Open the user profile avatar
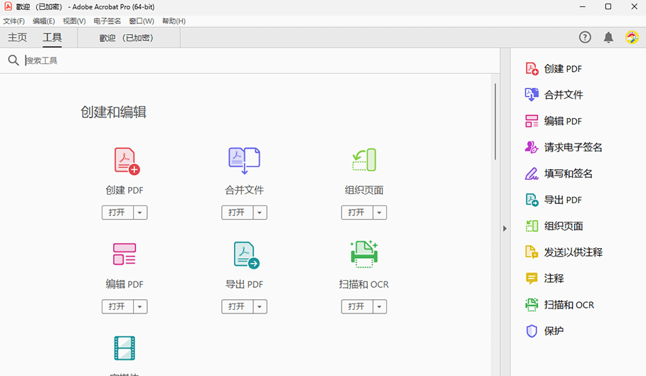Image resolution: width=646 pixels, height=376 pixels. [632, 38]
